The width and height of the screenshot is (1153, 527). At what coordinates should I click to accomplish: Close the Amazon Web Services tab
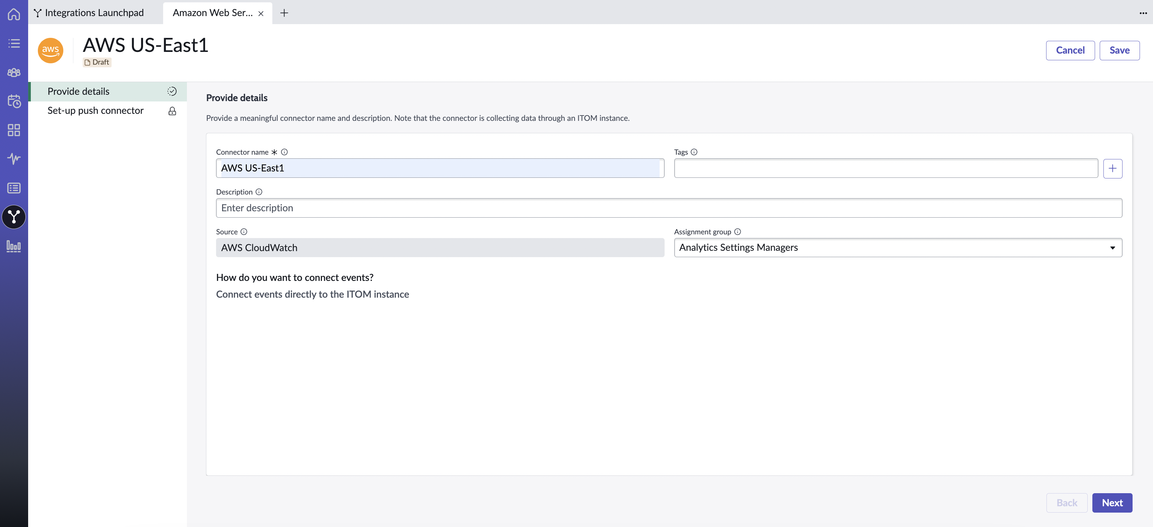pyautogui.click(x=261, y=13)
